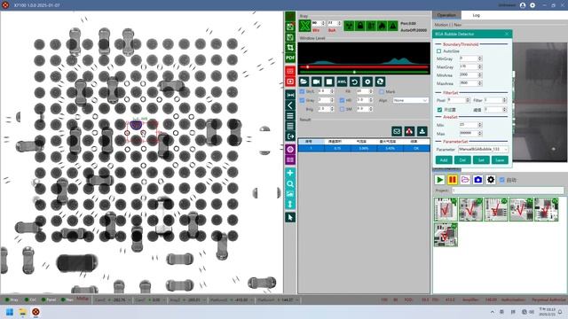
Task: Click the MinGray stepper arrows
Action: [x=480, y=58]
